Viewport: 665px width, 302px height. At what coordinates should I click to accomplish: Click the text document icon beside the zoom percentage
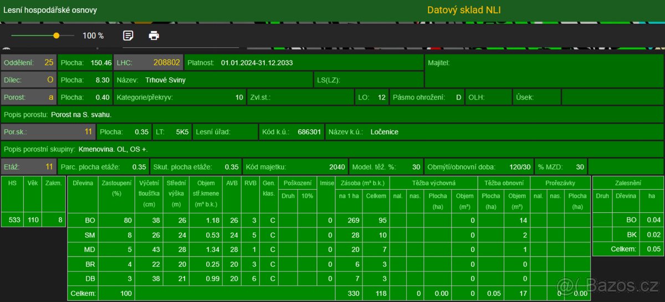[x=128, y=35]
